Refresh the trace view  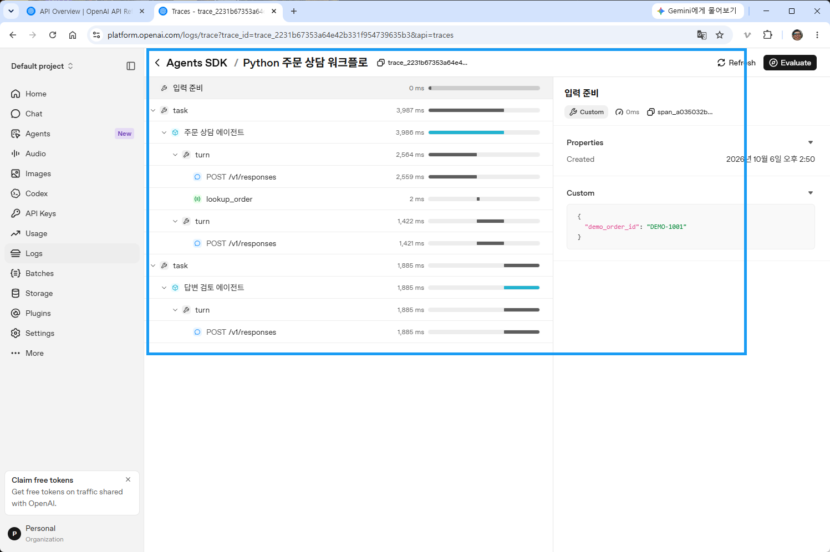click(x=736, y=63)
